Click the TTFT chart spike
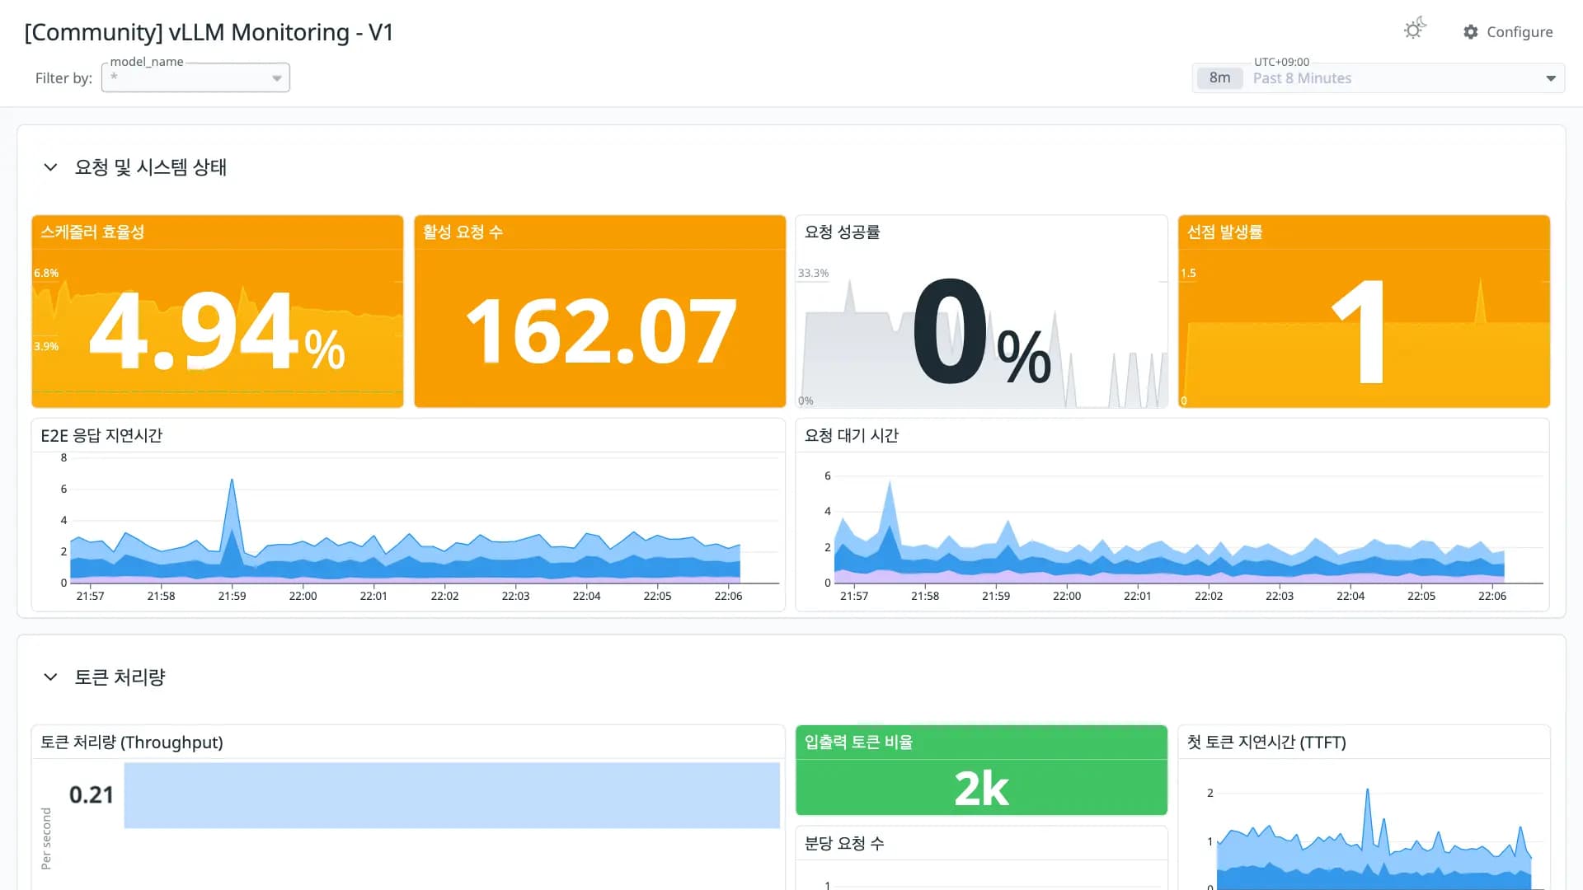The height and width of the screenshot is (890, 1583). click(1367, 791)
